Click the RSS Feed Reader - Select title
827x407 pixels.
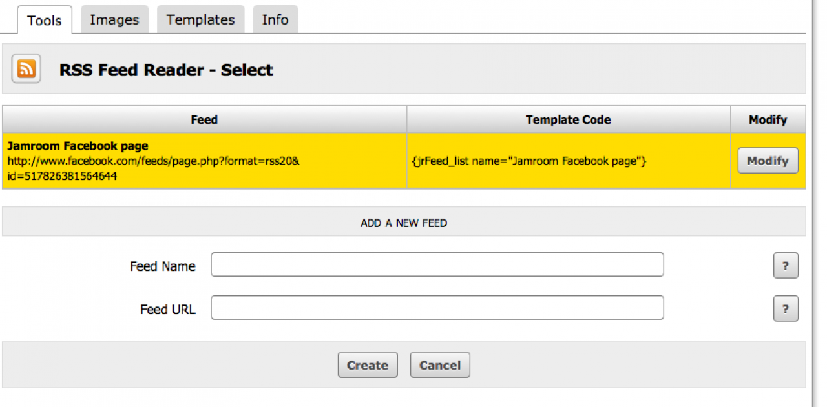coord(166,70)
